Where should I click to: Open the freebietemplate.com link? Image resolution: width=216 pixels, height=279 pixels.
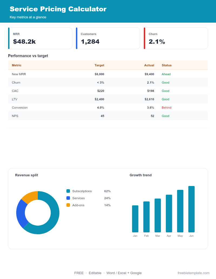coord(193,273)
